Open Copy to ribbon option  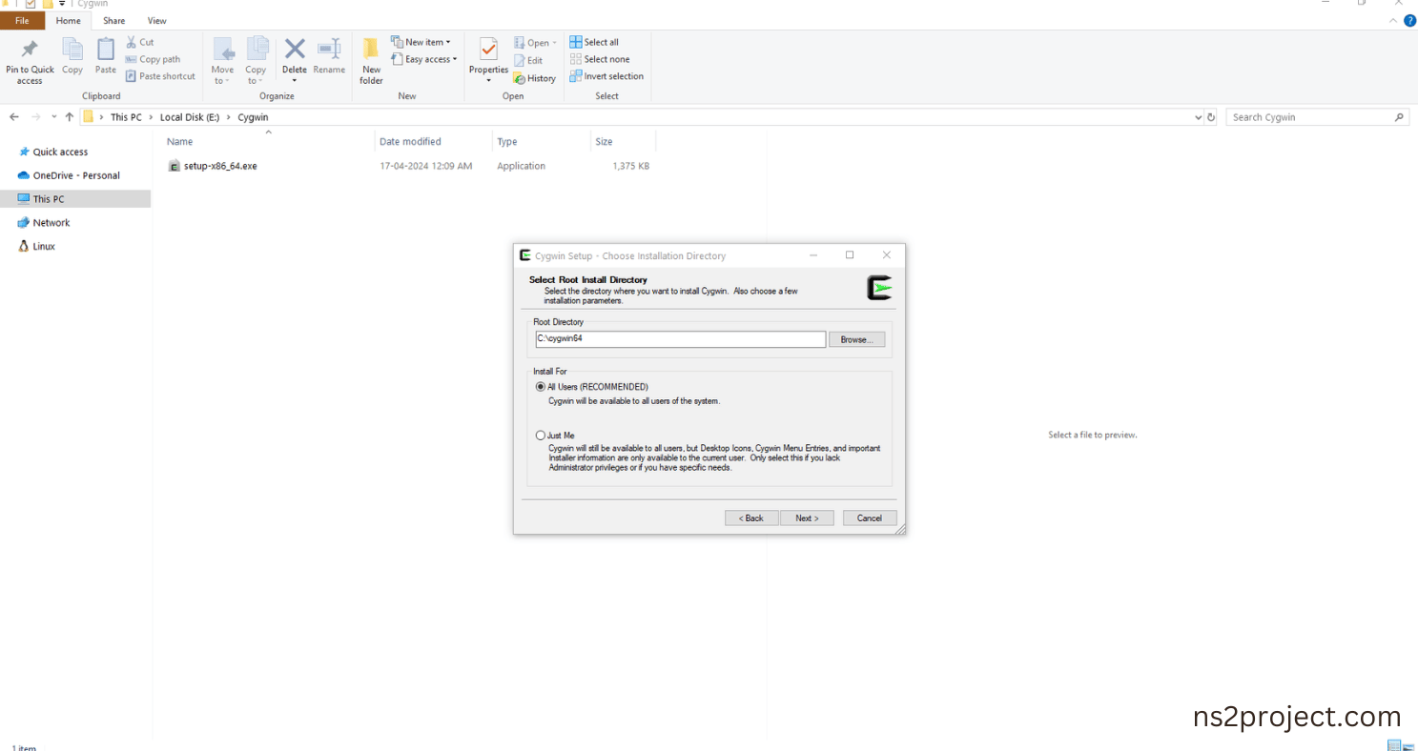coord(257,62)
